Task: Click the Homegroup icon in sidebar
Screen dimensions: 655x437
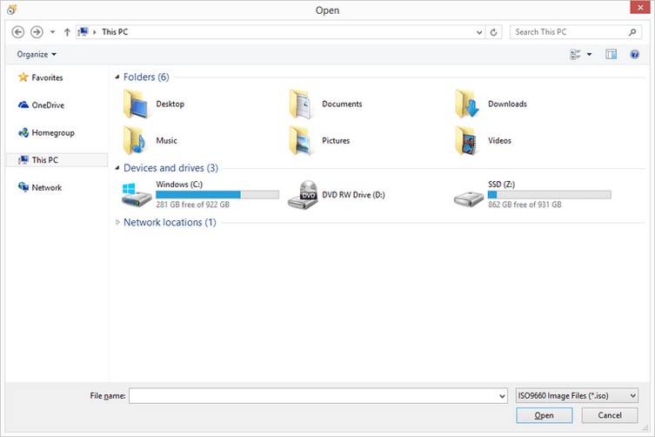Action: pyautogui.click(x=23, y=132)
